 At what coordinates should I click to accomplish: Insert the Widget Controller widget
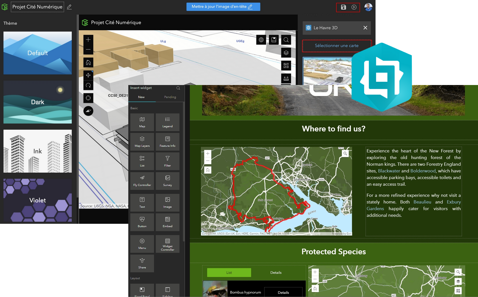168,244
